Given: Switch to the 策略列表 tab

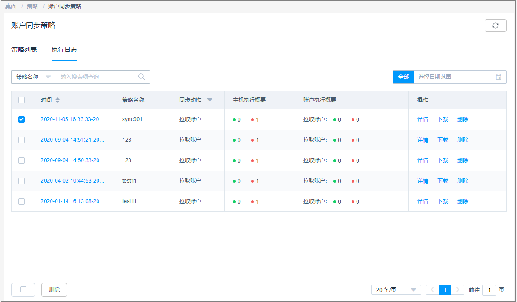Looking at the screenshot, I should pos(24,50).
